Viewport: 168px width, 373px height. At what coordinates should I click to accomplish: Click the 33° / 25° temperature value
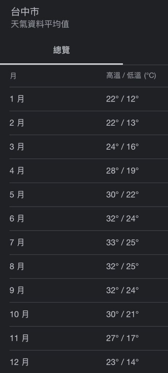(123, 243)
